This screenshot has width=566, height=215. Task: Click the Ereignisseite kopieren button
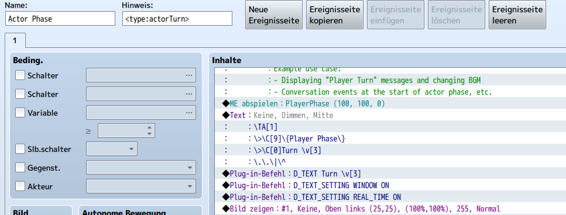pyautogui.click(x=335, y=15)
